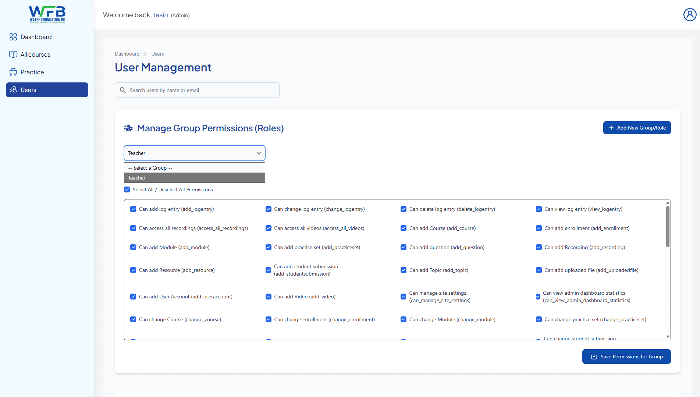Click the WFB Water Foundation logo
The image size is (700, 397).
click(47, 15)
